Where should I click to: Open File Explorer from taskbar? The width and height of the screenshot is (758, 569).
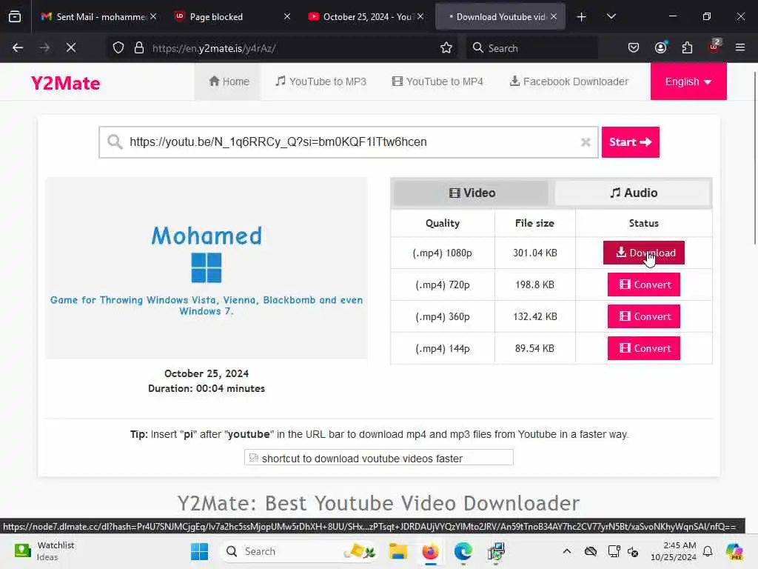[x=398, y=551]
